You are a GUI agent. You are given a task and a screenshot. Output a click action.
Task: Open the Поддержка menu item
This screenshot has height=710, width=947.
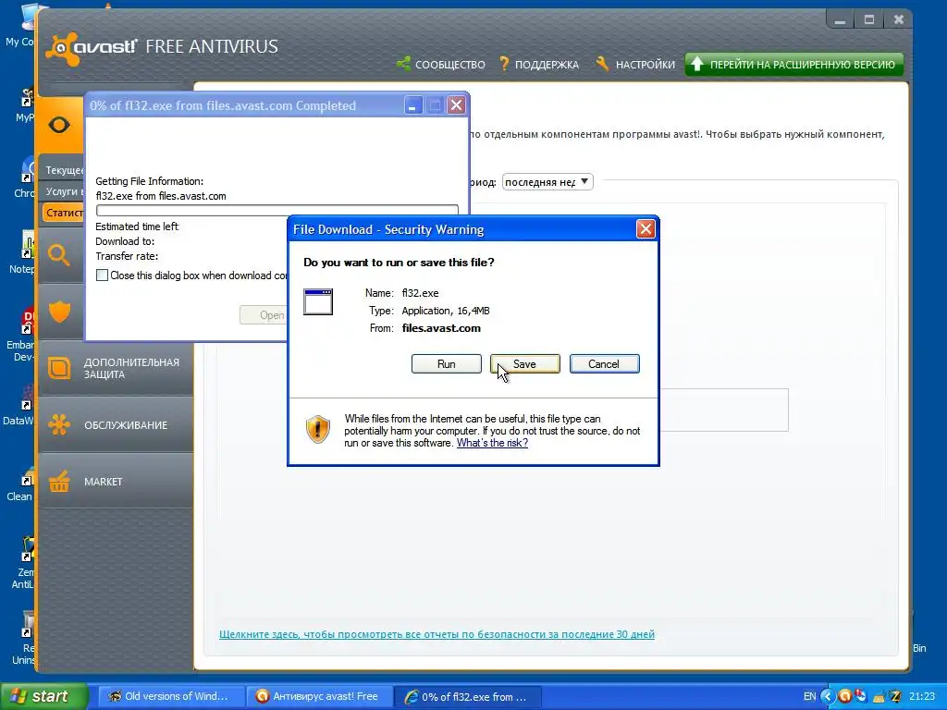[547, 65]
